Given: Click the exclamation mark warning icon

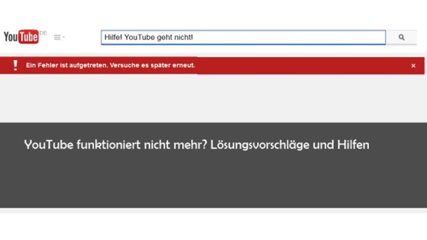Looking at the screenshot, I should (15, 65).
